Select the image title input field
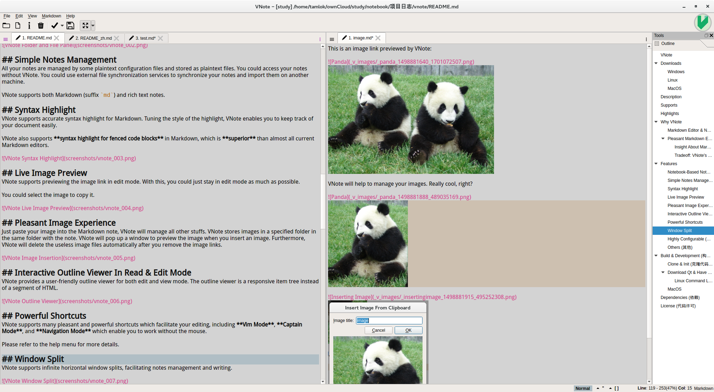This screenshot has width=714, height=392. point(388,320)
